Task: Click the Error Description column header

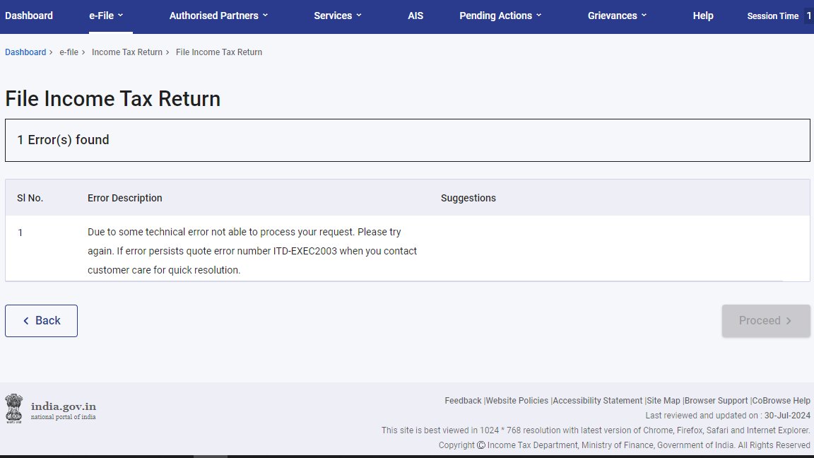Action: tap(124, 198)
